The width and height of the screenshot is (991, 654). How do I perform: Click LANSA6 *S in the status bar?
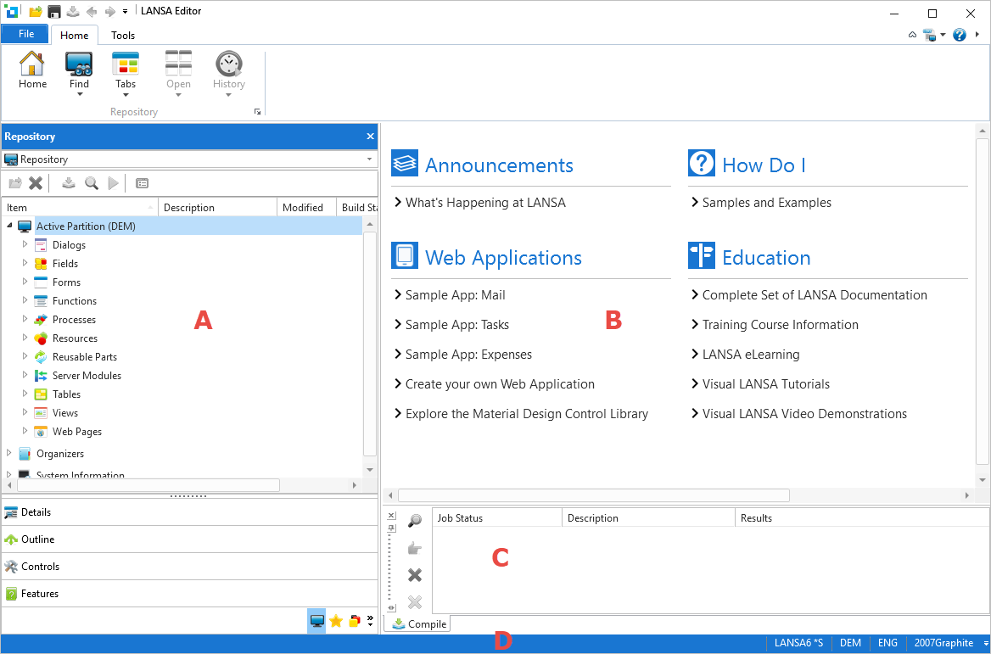(x=798, y=643)
